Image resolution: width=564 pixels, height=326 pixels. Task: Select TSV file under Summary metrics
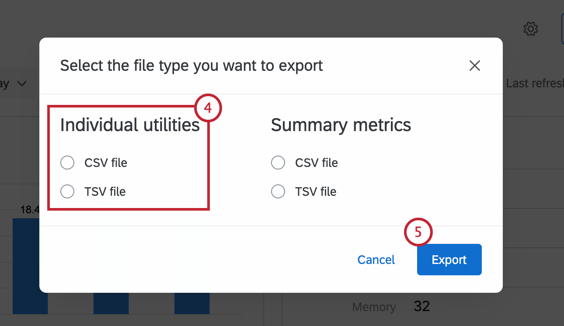tap(278, 191)
